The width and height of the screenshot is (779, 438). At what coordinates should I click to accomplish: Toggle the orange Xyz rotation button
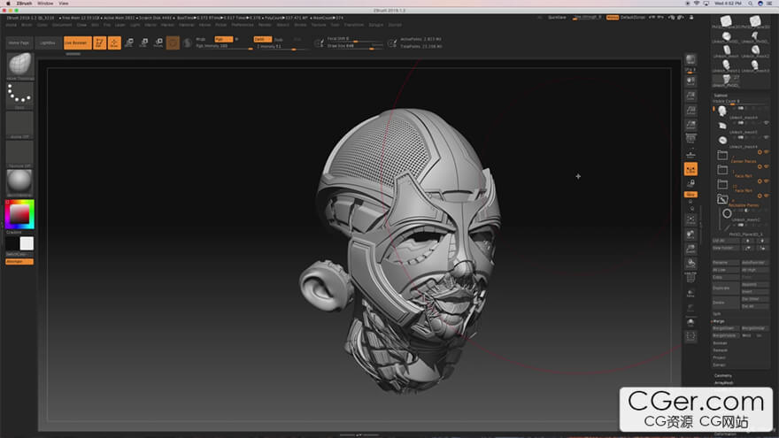690,195
